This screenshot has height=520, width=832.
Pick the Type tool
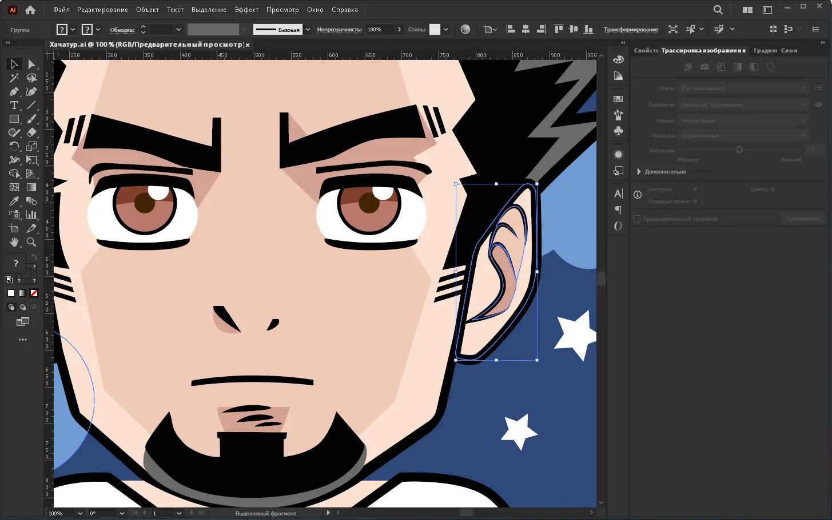coord(14,105)
